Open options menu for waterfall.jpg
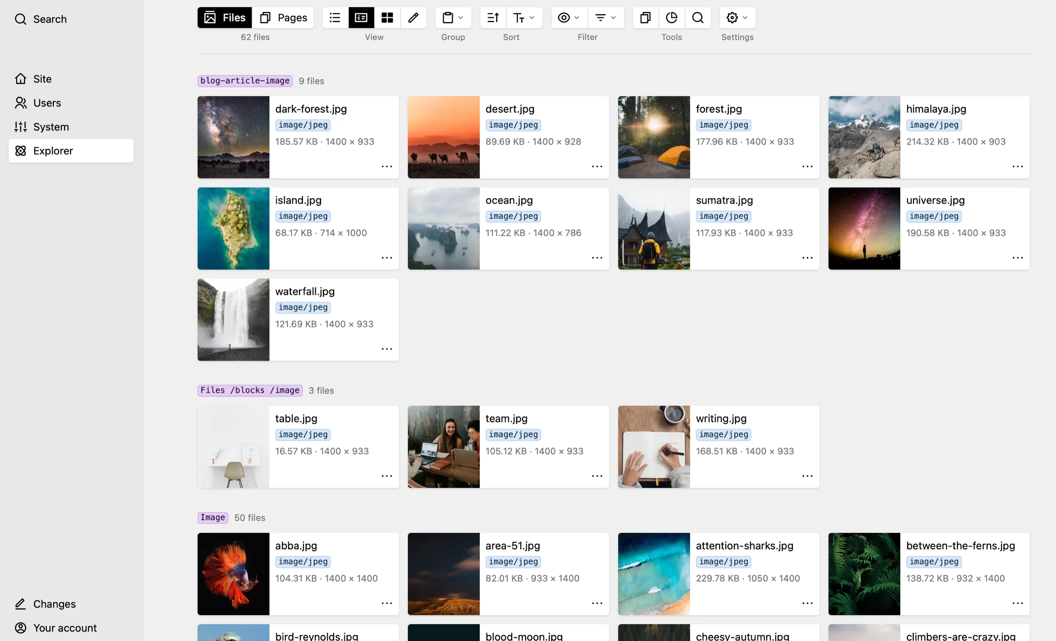 pos(387,349)
